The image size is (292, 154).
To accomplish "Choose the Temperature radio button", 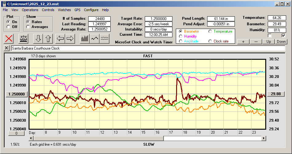I will [210, 31].
